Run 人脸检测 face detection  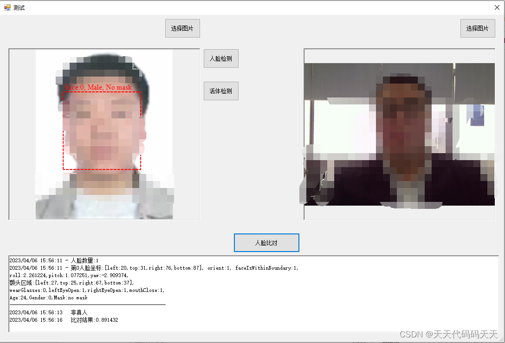(x=221, y=58)
